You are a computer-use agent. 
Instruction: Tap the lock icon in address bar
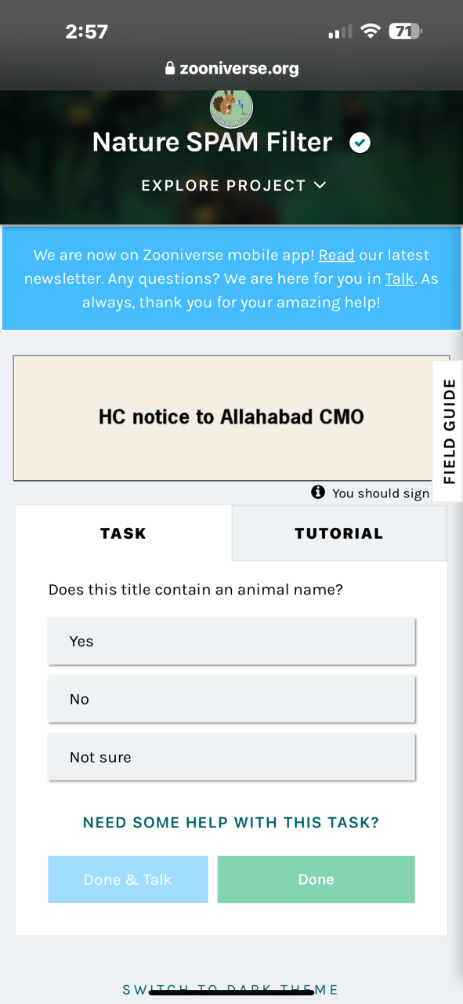point(169,68)
